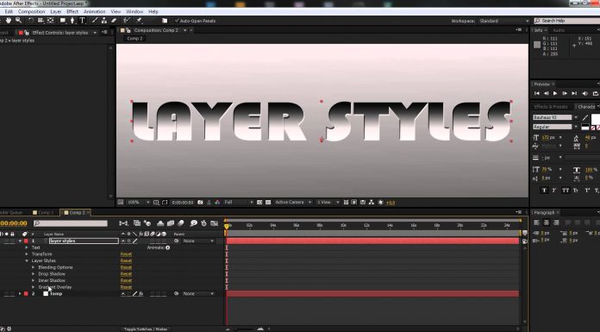Reset the Drop Shadow style
Screen dimensions: 600x332
click(x=126, y=274)
